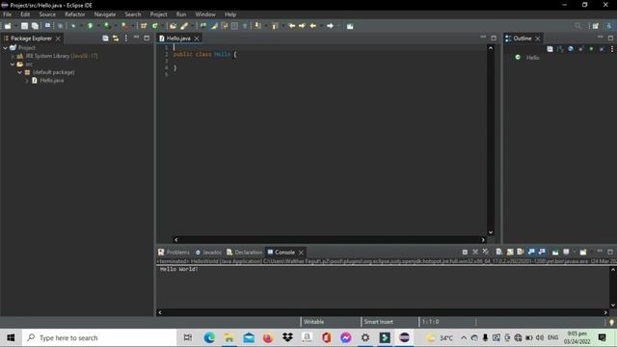This screenshot has height=347, width=617.
Task: Click the Collapse All icon in Outline view
Action: 550,49
